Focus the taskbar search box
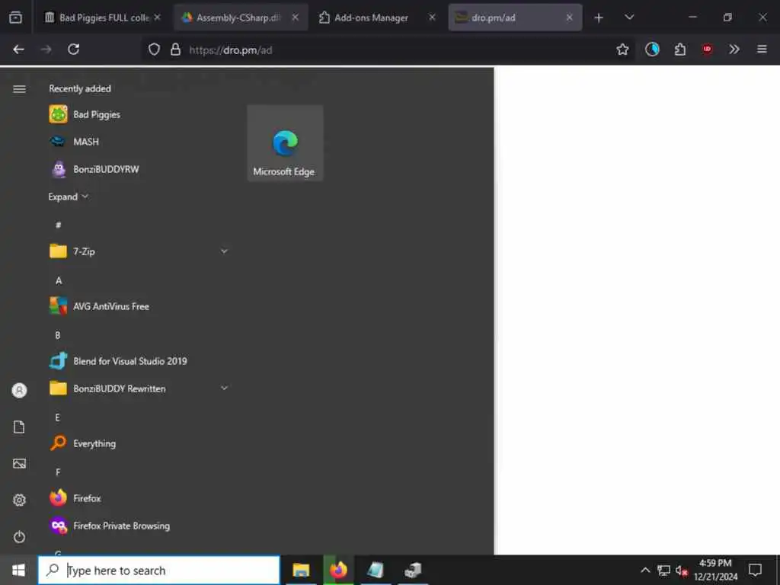This screenshot has width=780, height=585. [x=159, y=570]
